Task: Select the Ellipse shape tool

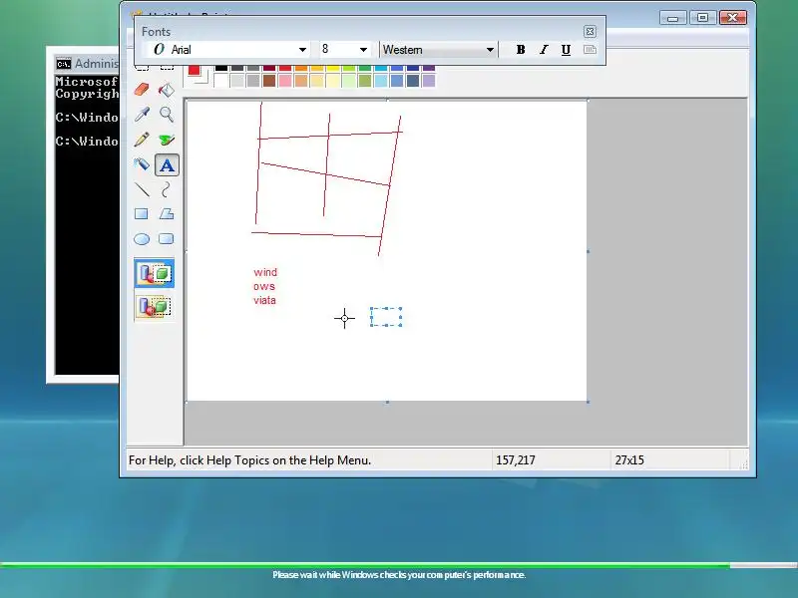Action: point(142,239)
